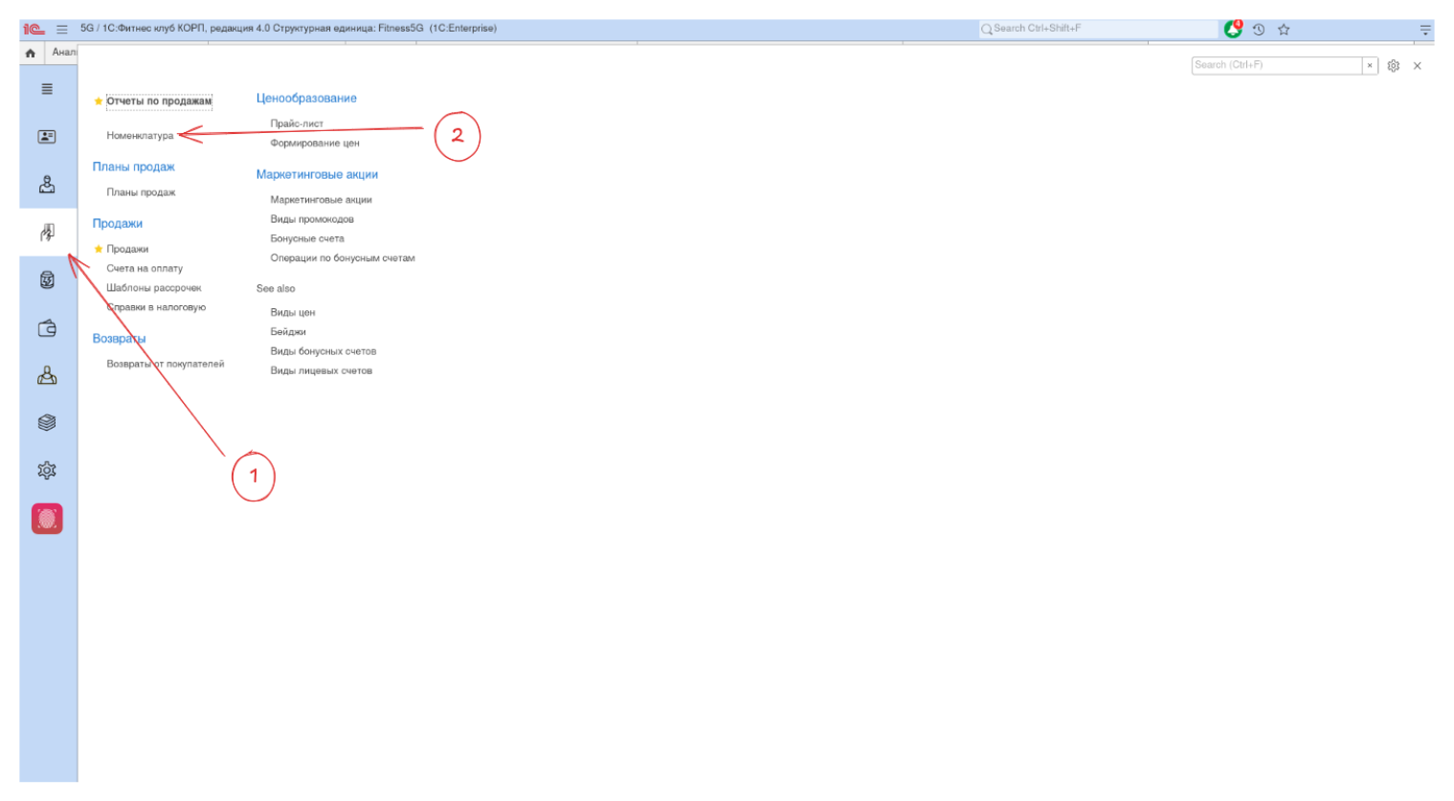
Task: Expand the top-right service menu dropdown
Action: coord(1424,30)
